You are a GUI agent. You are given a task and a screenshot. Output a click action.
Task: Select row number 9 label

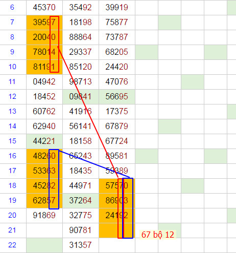12,52
